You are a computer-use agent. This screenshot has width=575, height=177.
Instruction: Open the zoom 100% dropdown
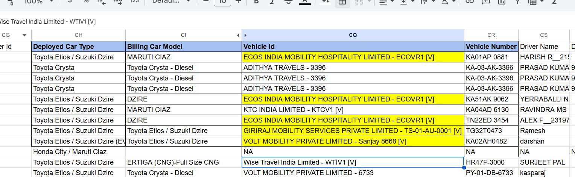(x=38, y=2)
